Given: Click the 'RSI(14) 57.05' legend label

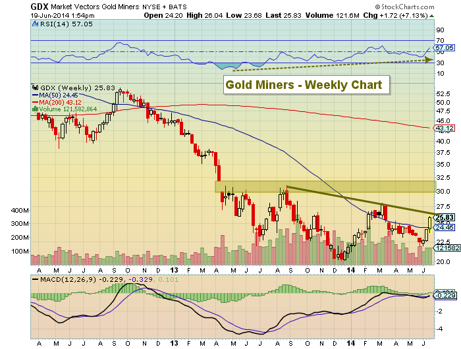Looking at the screenshot, I should [x=66, y=24].
